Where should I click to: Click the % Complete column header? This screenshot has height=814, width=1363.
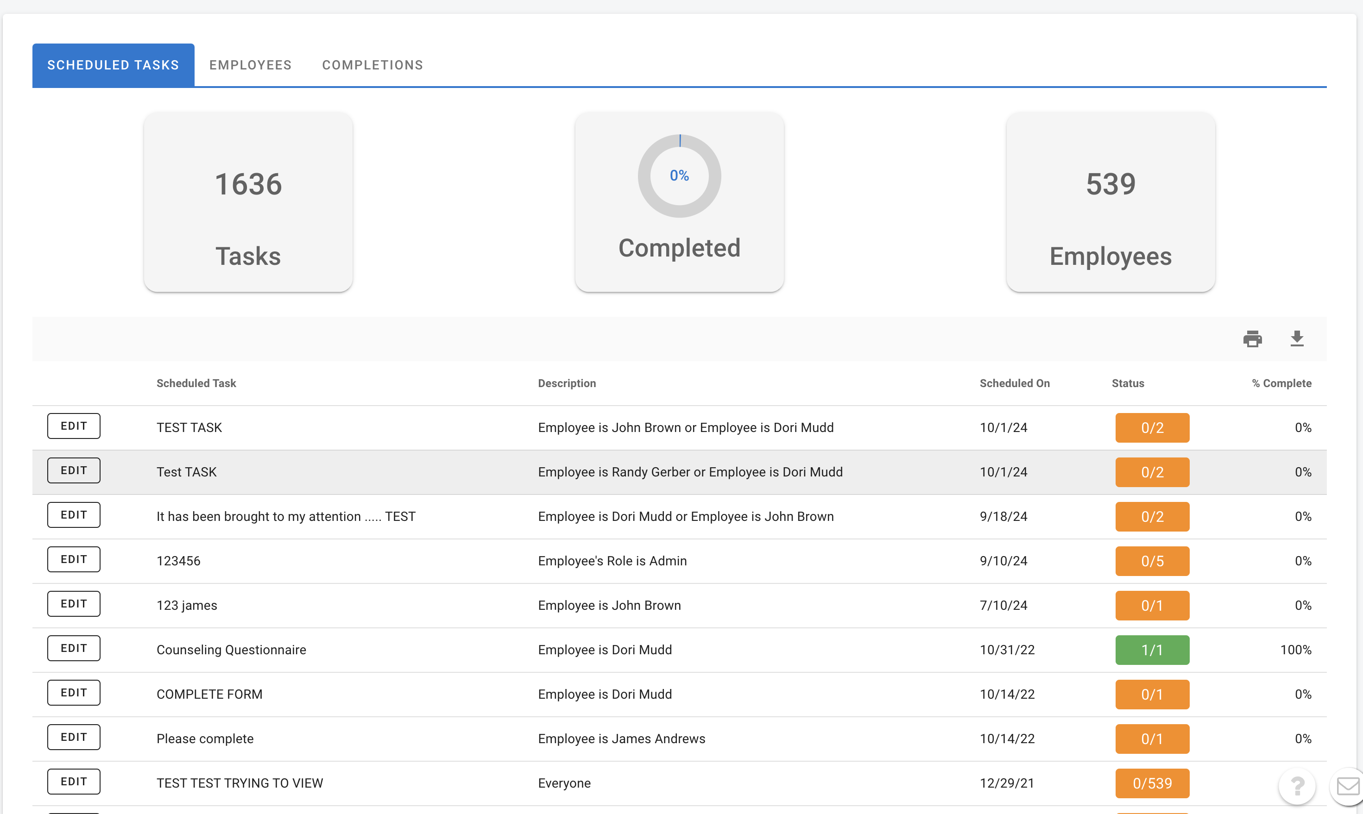[1282, 383]
